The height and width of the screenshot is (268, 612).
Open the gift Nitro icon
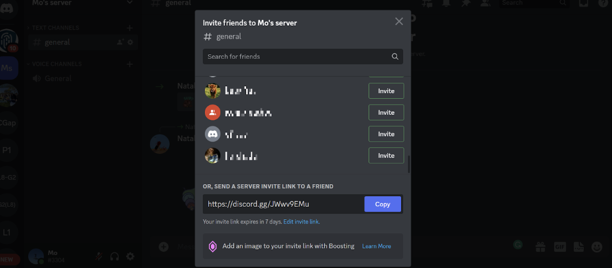tap(541, 246)
